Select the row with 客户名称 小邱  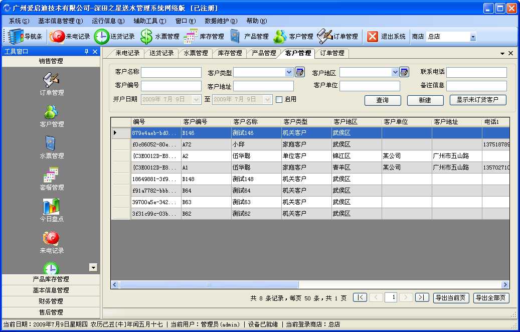[x=310, y=144]
